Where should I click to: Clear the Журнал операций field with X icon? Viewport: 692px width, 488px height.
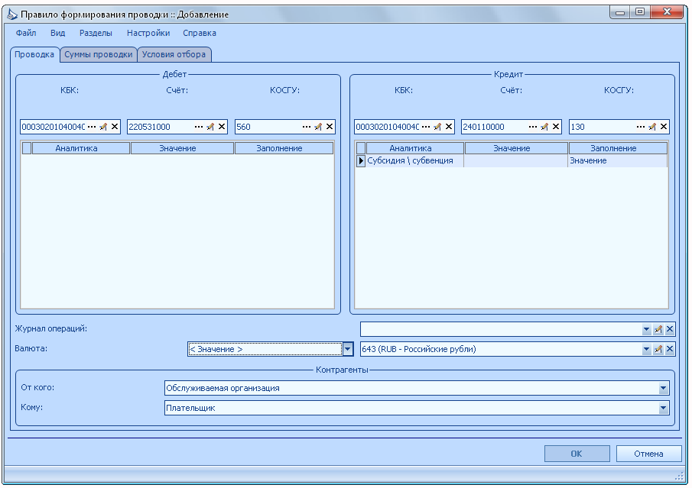(670, 329)
